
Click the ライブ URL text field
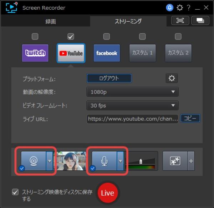point(133,119)
